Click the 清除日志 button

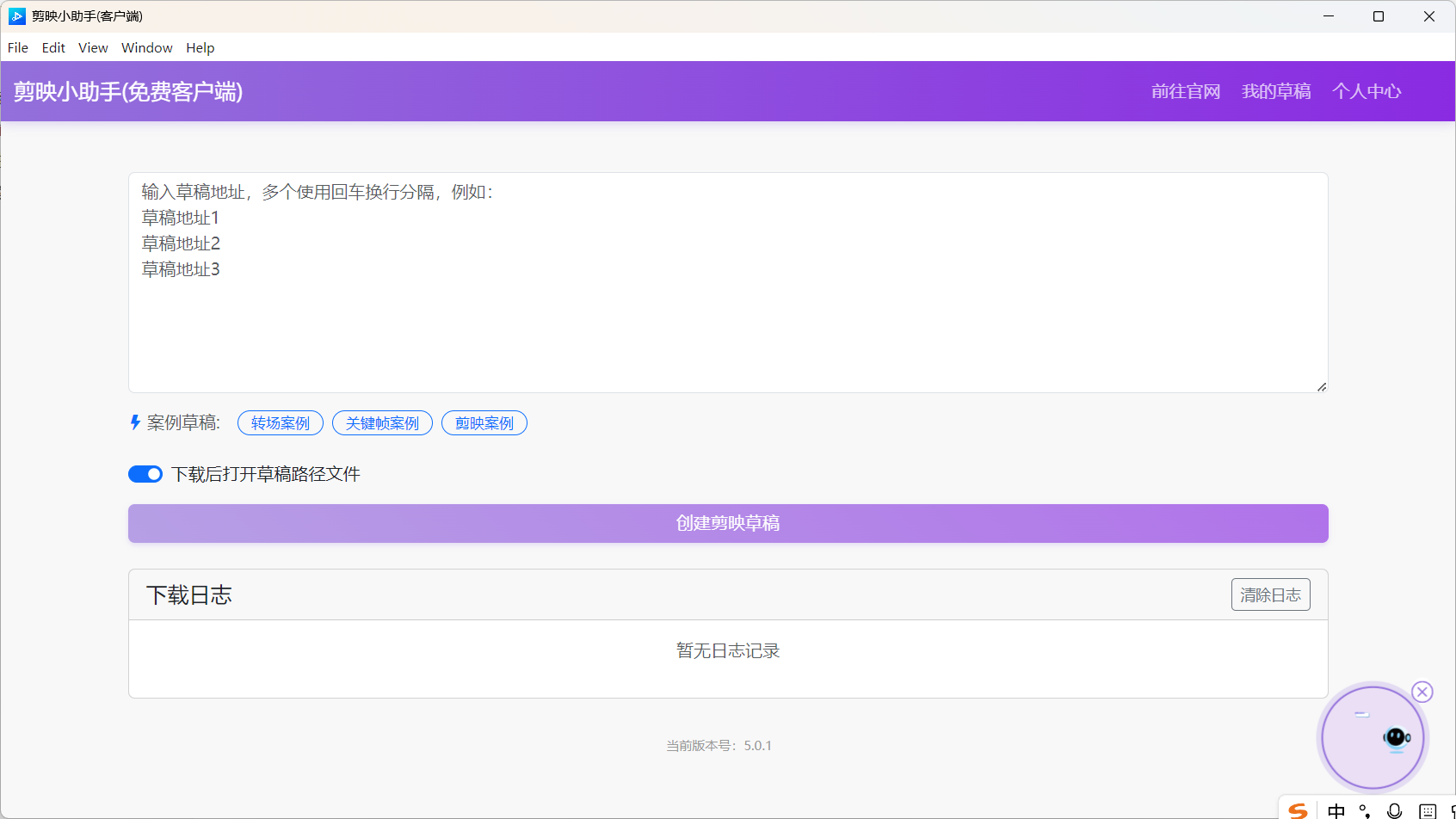[x=1270, y=594]
